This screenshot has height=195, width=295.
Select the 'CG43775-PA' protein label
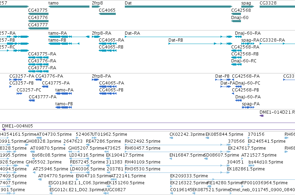tap(56, 83)
